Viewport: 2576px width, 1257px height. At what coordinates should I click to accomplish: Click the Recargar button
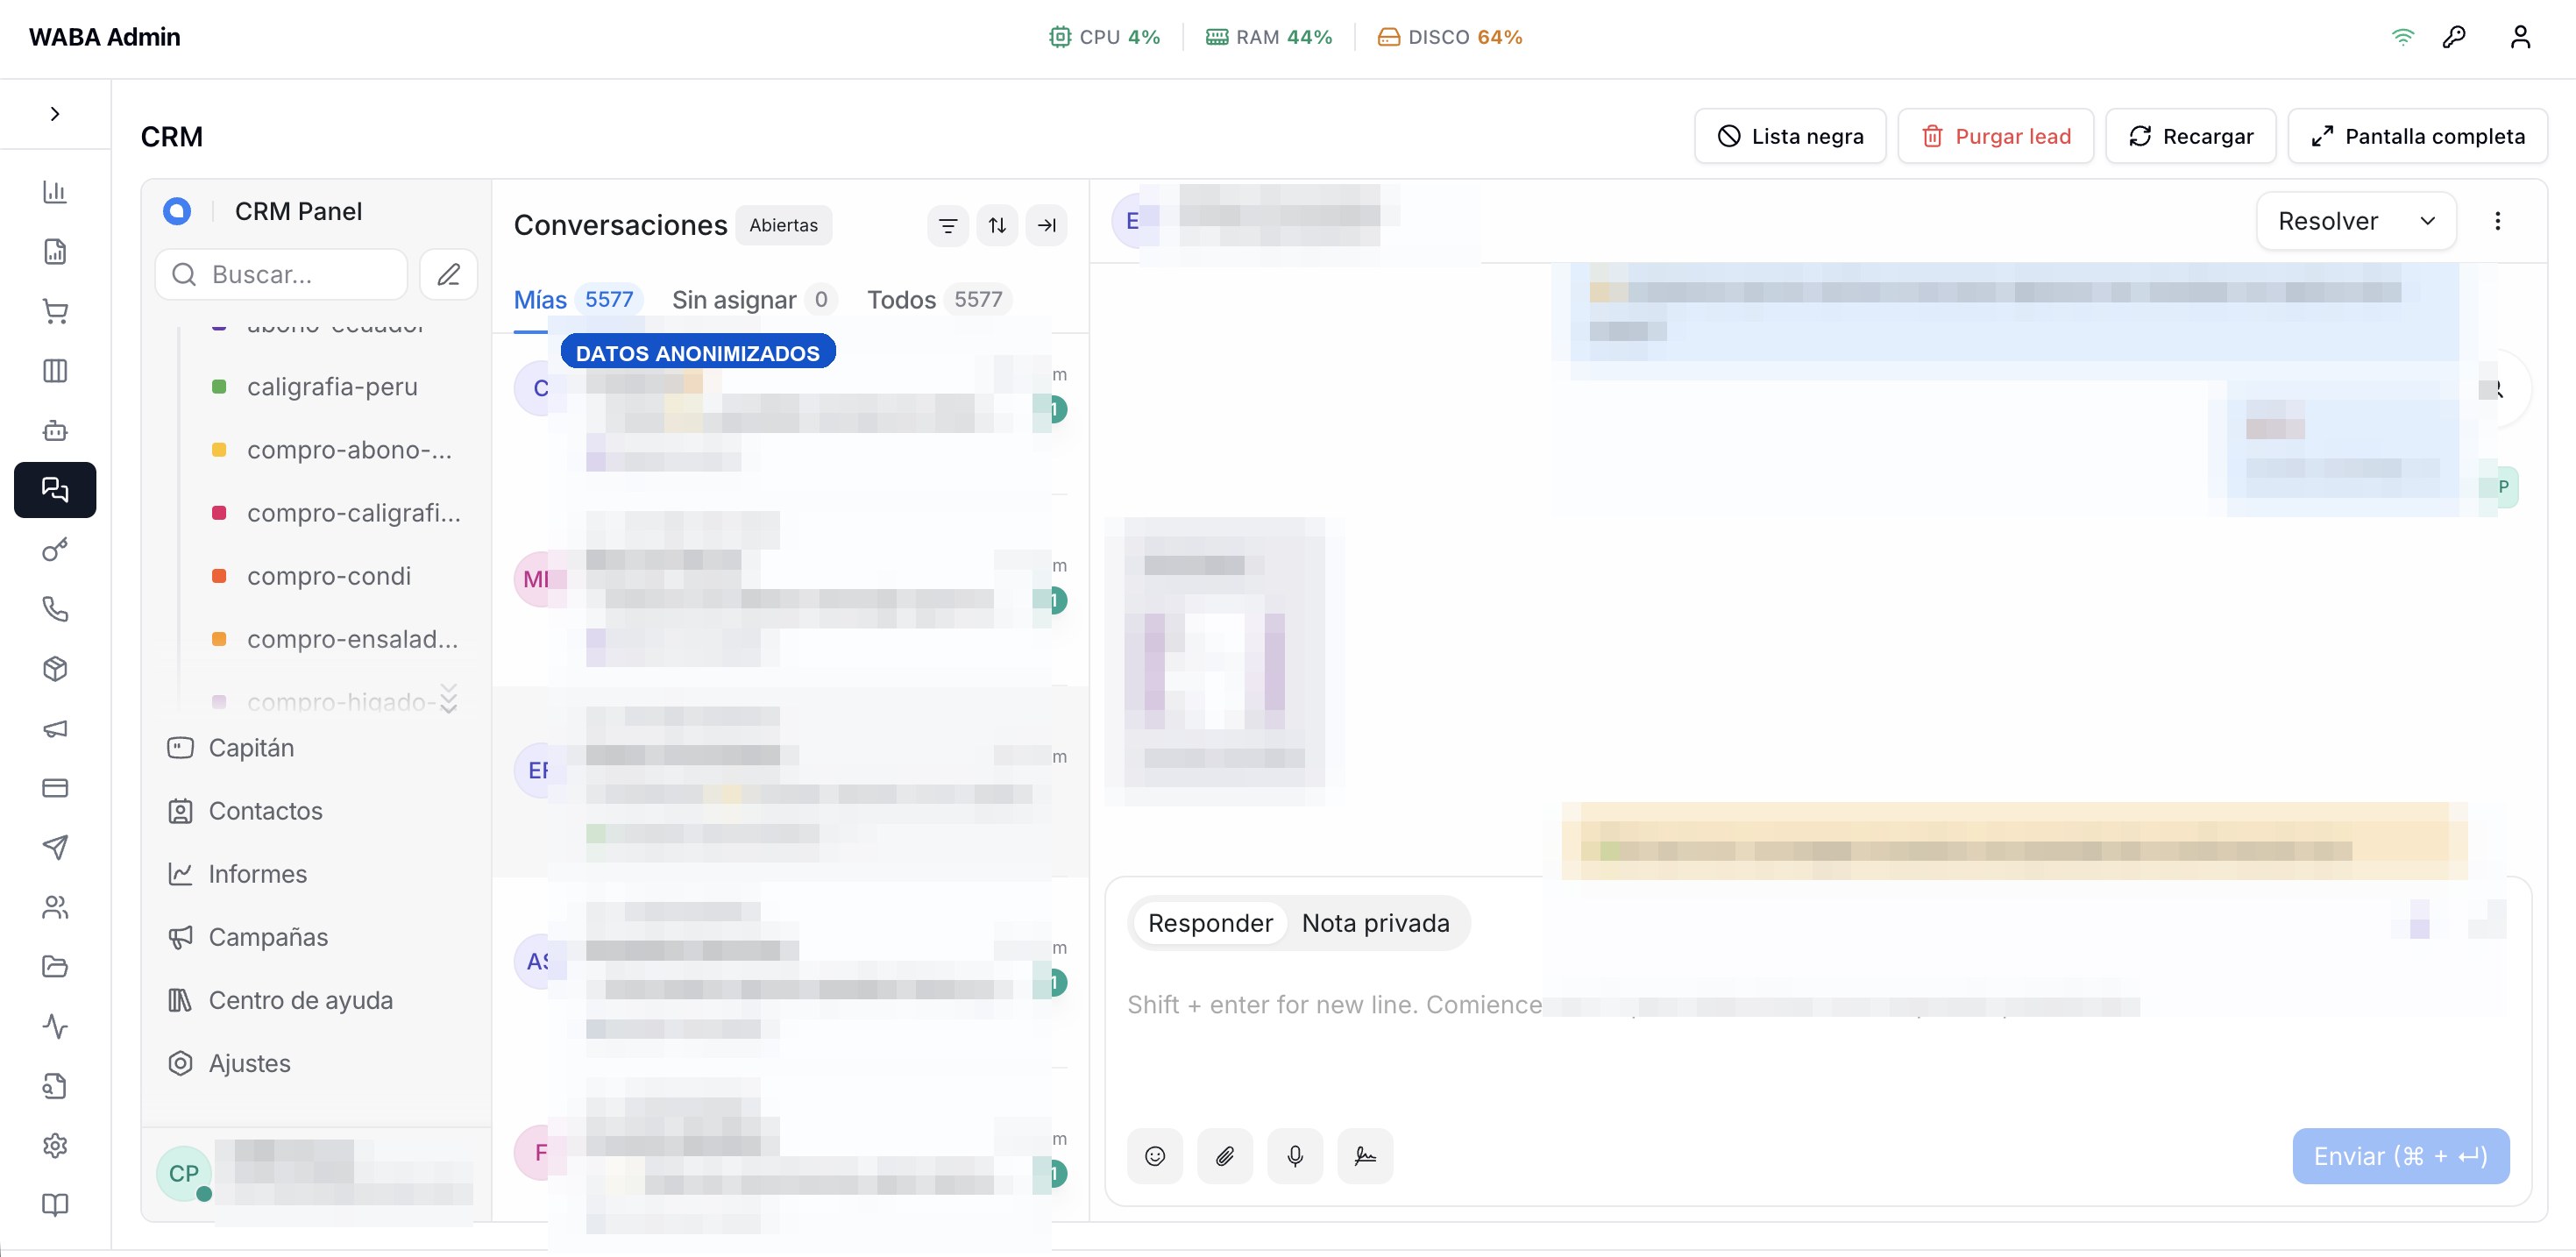pyautogui.click(x=2191, y=136)
